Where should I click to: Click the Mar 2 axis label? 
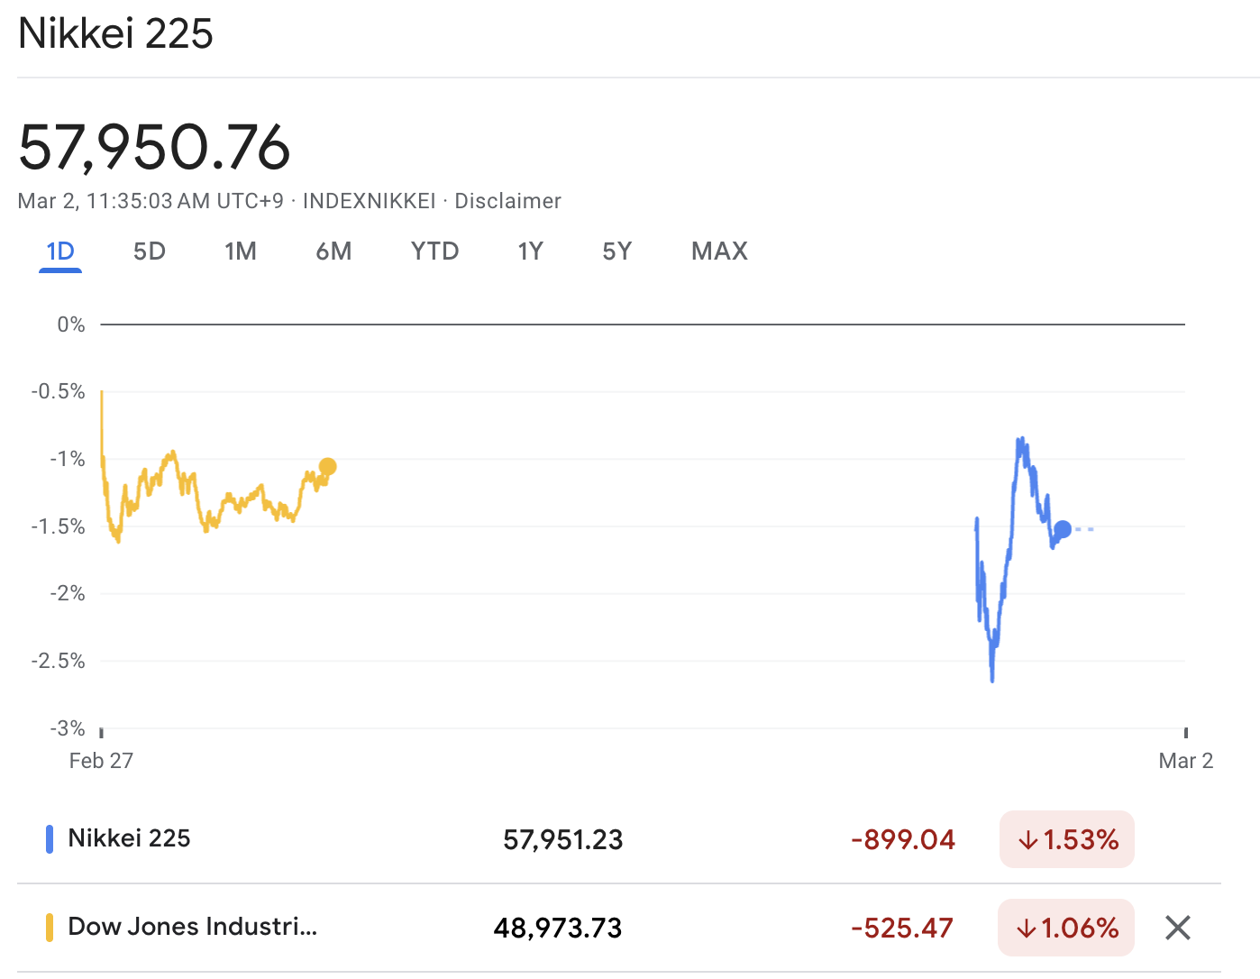(x=1185, y=760)
